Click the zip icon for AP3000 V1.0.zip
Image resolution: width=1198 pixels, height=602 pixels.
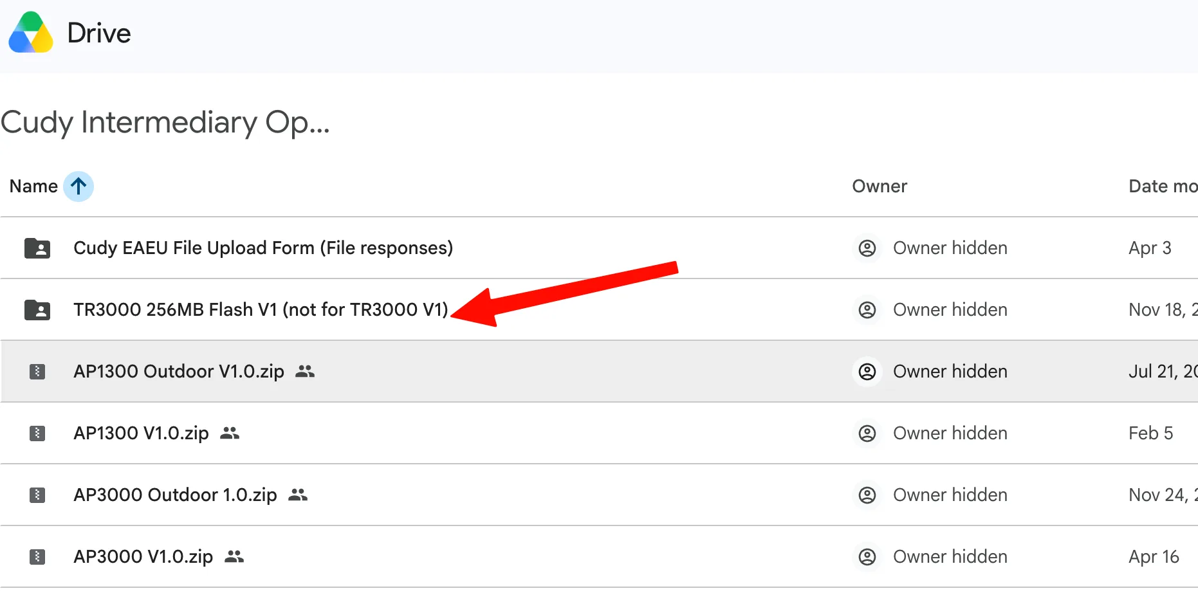click(x=37, y=557)
